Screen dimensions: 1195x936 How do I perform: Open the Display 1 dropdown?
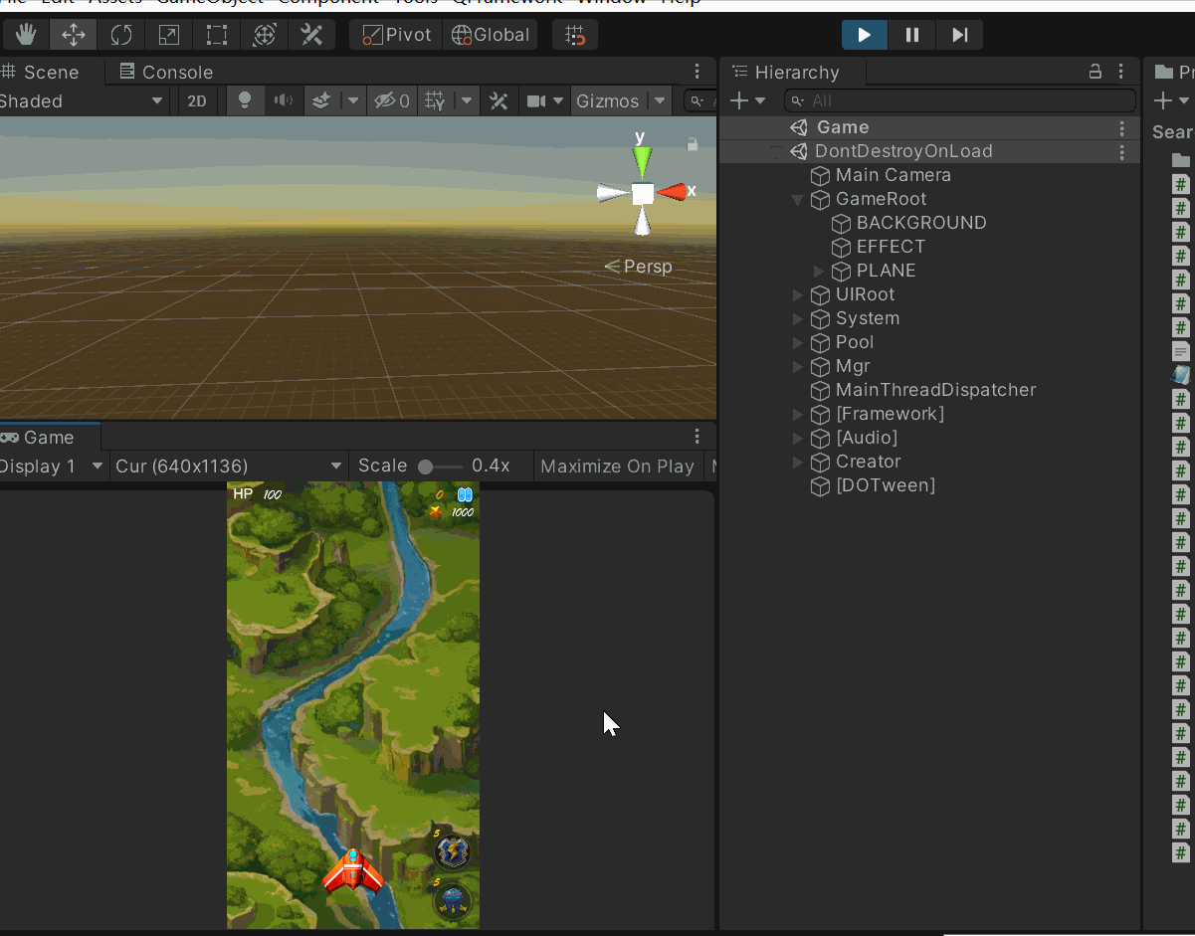(52, 466)
